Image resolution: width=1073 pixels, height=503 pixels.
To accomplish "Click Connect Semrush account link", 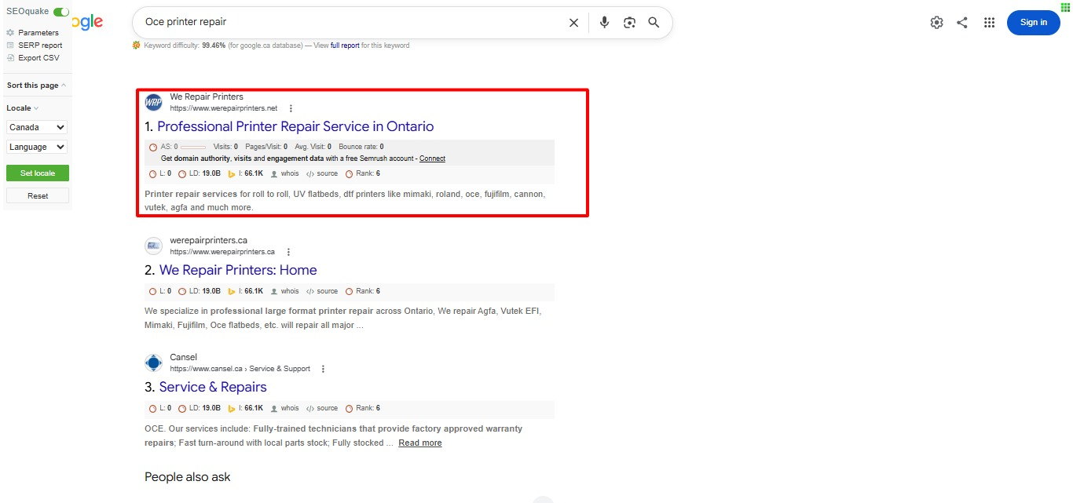I will [x=432, y=159].
